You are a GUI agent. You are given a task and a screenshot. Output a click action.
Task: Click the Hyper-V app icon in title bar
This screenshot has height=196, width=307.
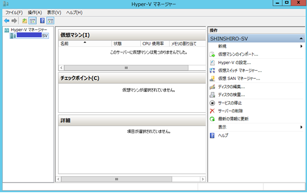pyautogui.click(x=5, y=4)
